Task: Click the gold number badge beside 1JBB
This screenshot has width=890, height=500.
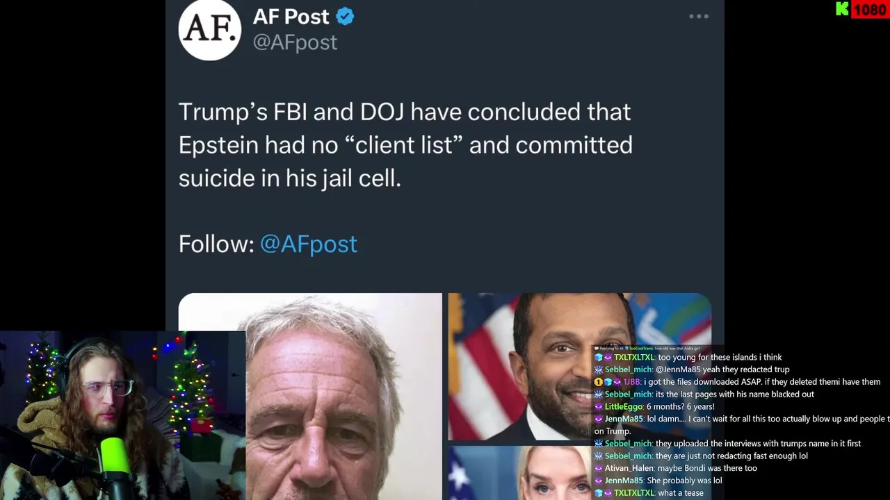Action: pyautogui.click(x=598, y=382)
